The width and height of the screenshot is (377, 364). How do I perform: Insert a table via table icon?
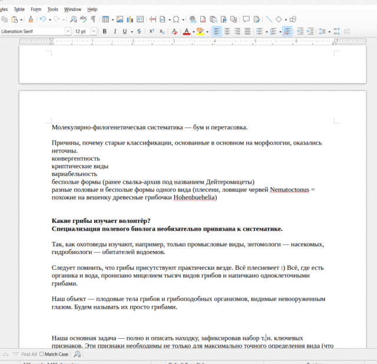pos(105,19)
